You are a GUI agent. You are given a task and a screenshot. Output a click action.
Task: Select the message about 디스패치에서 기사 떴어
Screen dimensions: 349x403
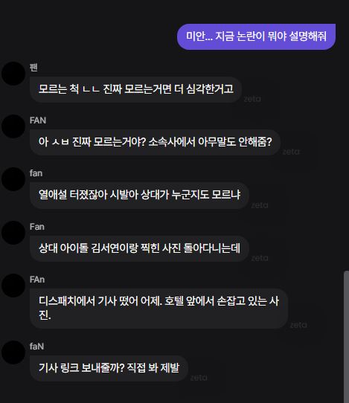coord(159,308)
